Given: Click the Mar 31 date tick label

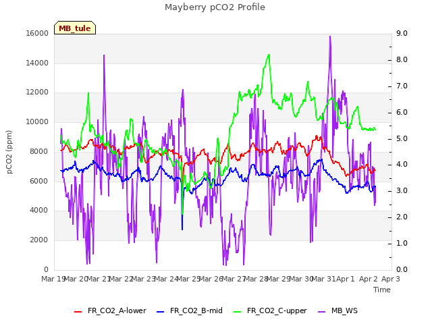Looking at the screenshot, I should click(x=324, y=279).
